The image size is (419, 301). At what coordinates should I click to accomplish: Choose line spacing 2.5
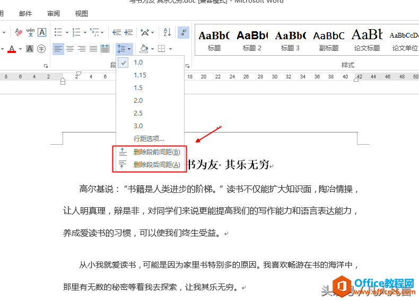(150, 113)
